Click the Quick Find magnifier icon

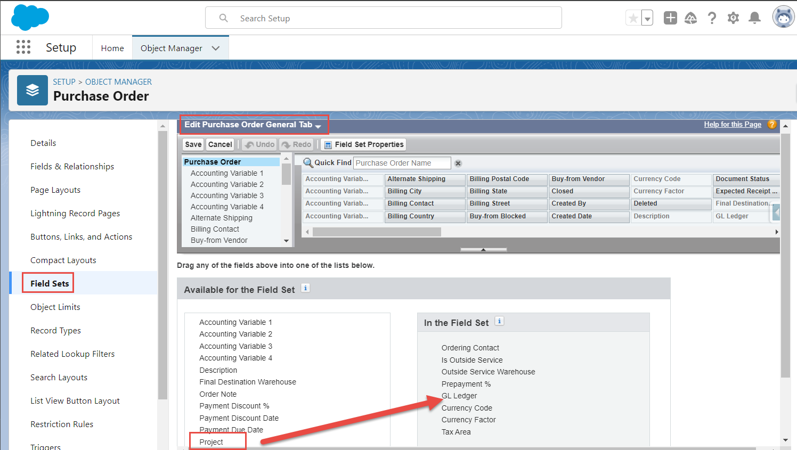[x=308, y=163]
